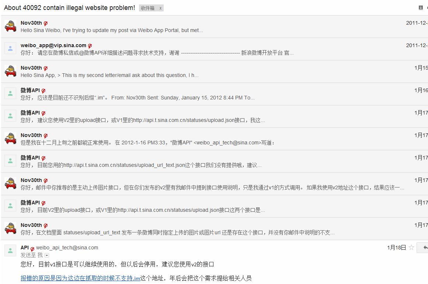Click the text "发送至 我"

(x=32, y=255)
